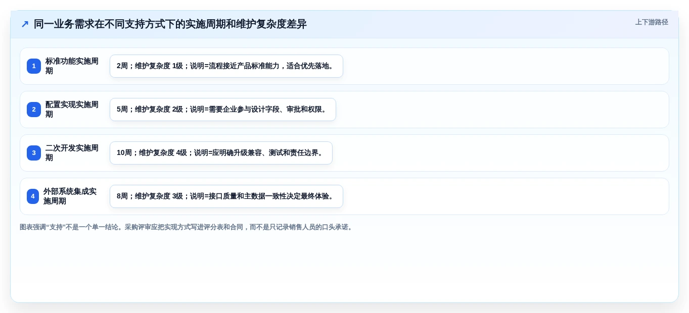This screenshot has height=313, width=689.
Task: Click the number 4 step badge
Action: tap(33, 196)
